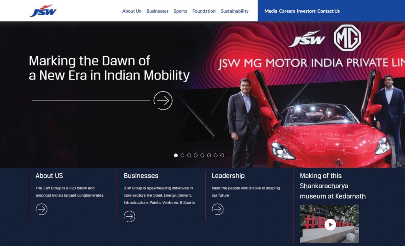Click the JSW logo in the header
The width and height of the screenshot is (405, 246).
[x=43, y=11]
